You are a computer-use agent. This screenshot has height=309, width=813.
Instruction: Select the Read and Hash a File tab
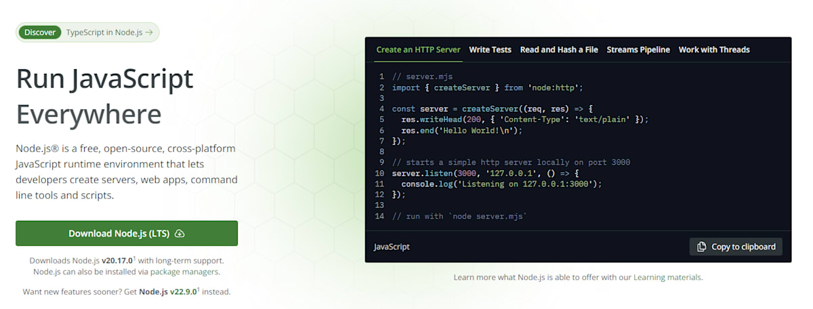[559, 49]
